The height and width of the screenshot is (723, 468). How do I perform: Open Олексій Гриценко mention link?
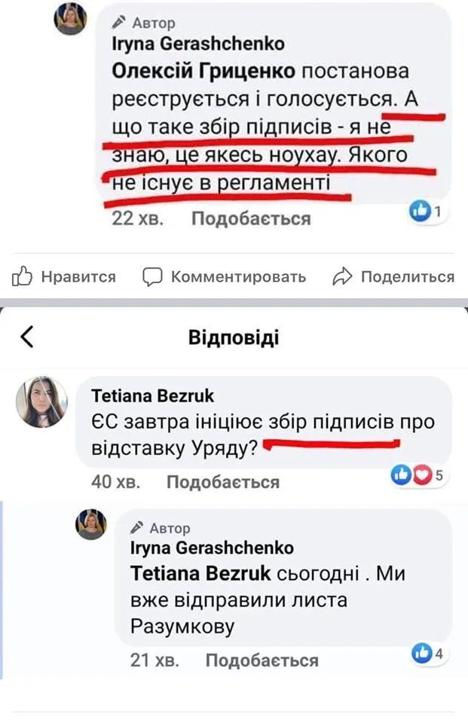(203, 72)
